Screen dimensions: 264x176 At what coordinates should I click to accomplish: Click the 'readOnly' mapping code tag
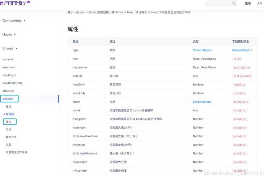tap(239, 85)
